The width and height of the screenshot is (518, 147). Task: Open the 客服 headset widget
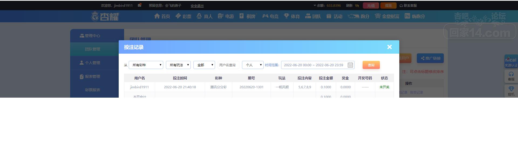pos(511,76)
